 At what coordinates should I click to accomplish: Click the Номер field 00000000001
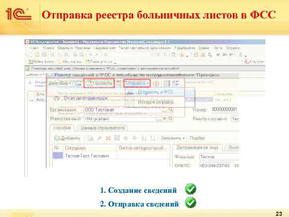click(225, 109)
